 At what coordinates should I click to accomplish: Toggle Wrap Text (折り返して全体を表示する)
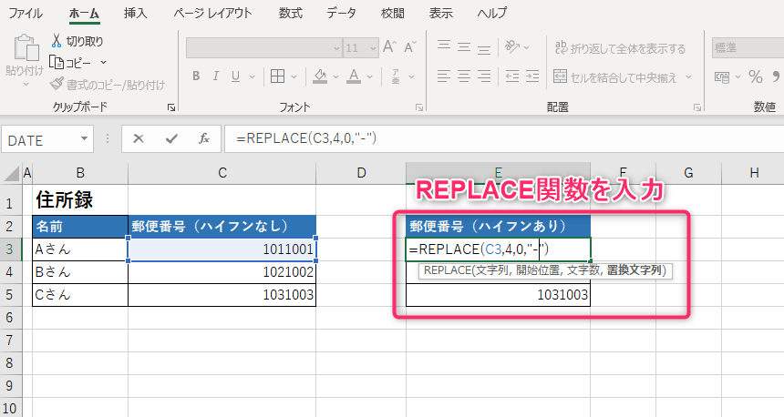point(558,48)
